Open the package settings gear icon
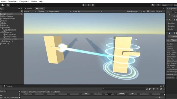The height and width of the screenshot is (99, 177). click(8, 5)
